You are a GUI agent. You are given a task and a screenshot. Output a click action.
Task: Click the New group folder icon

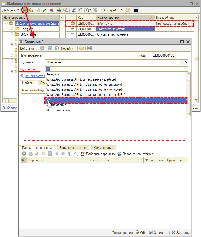(31, 10)
